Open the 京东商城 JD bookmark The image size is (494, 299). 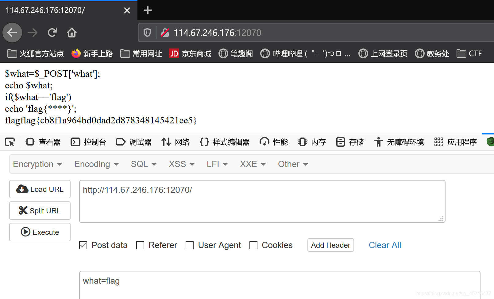click(190, 54)
